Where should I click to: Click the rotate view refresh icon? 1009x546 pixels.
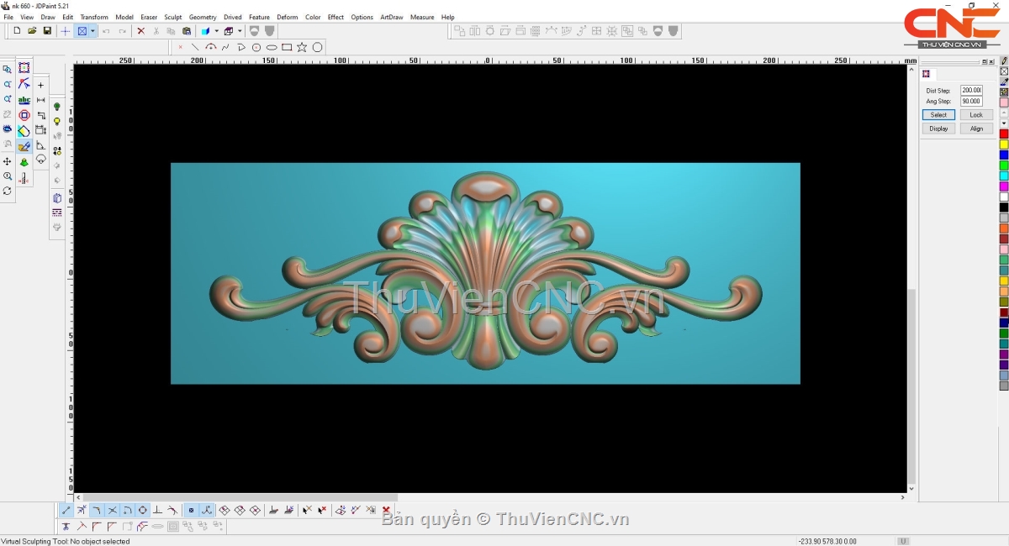(x=8, y=191)
